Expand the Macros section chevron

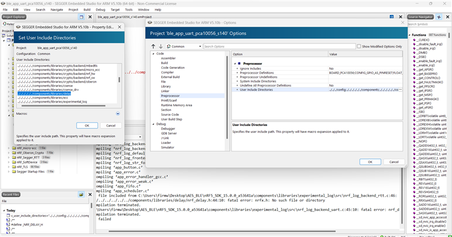point(118,114)
